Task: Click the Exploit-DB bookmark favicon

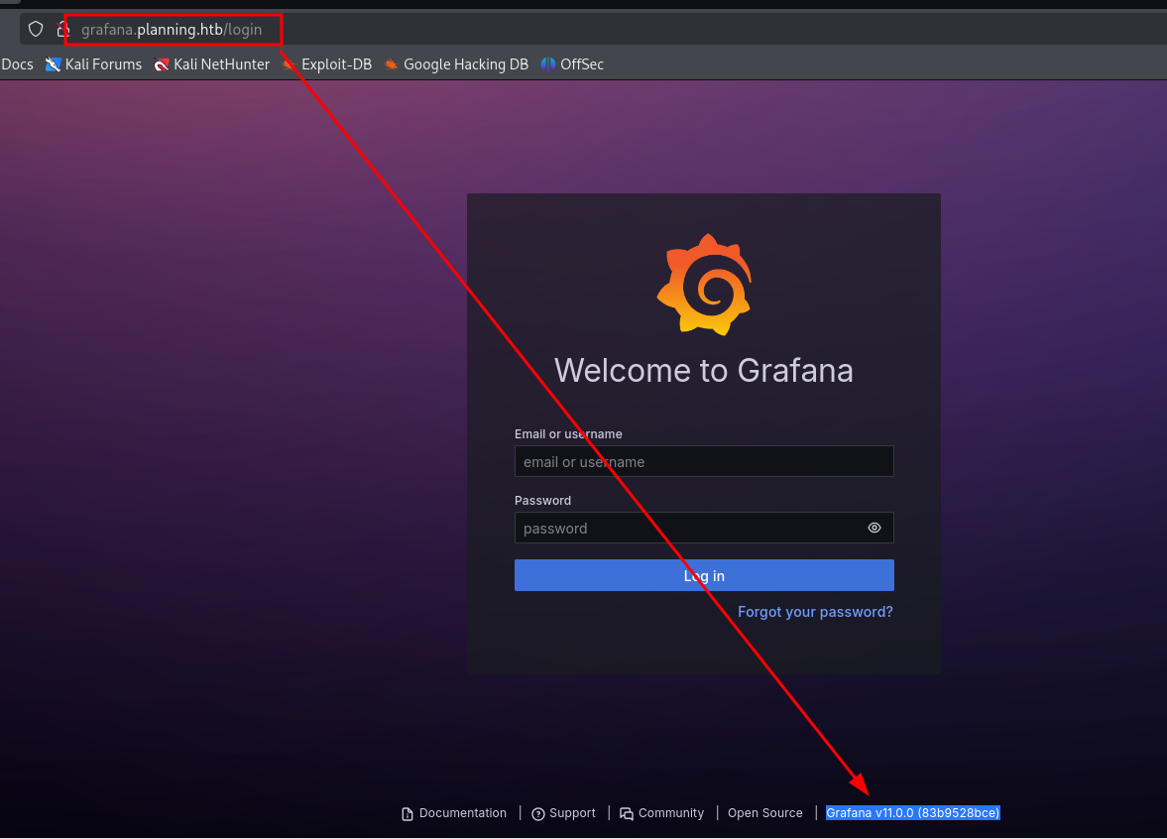Action: coord(289,64)
